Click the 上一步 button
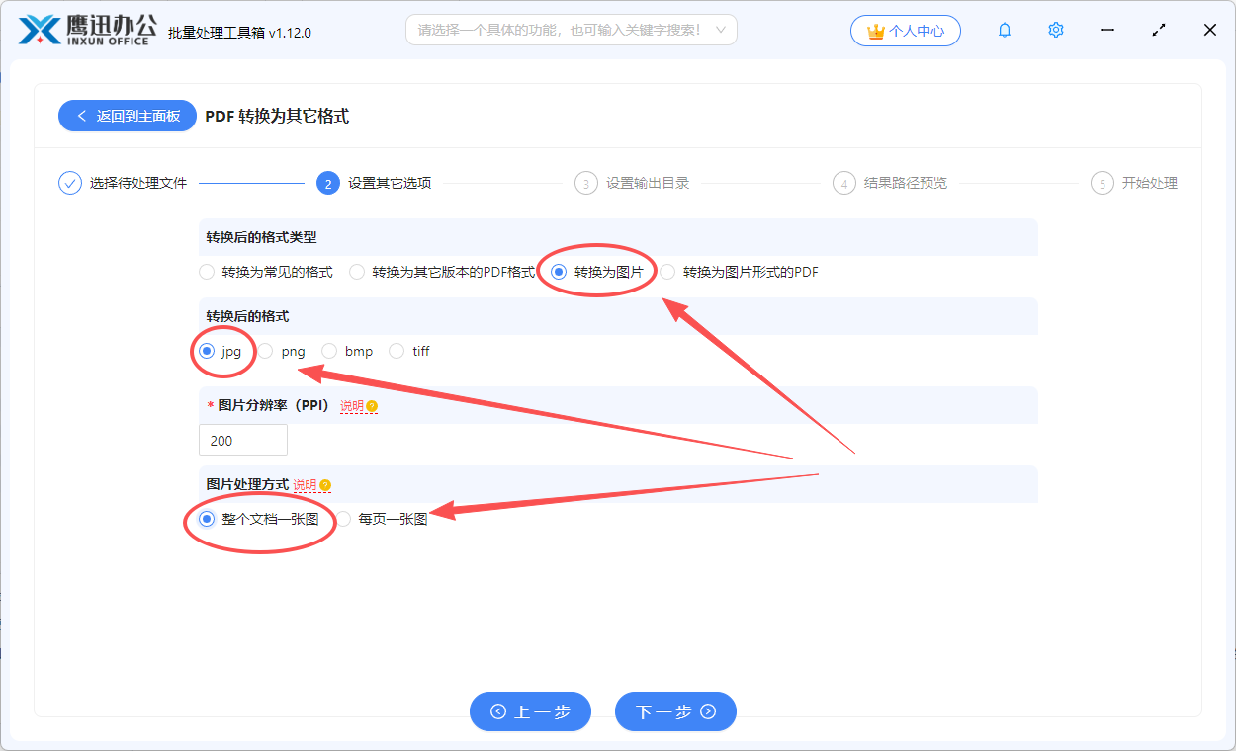Screen dimensions: 1236x751 tap(530, 711)
